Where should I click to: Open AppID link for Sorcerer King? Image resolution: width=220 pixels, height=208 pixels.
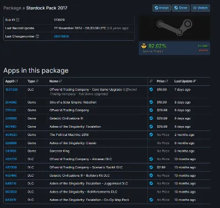coord(10,151)
